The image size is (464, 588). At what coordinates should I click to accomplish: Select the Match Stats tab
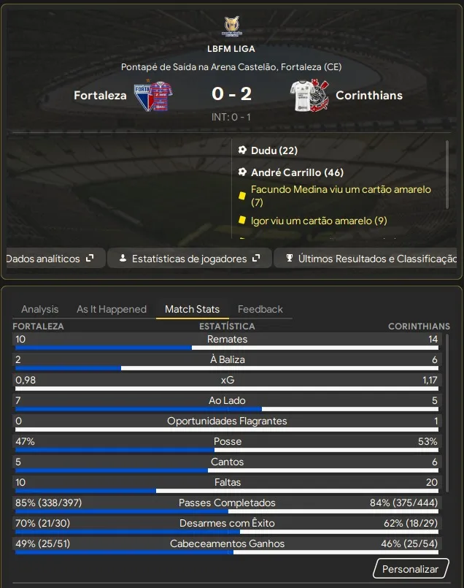[192, 309]
